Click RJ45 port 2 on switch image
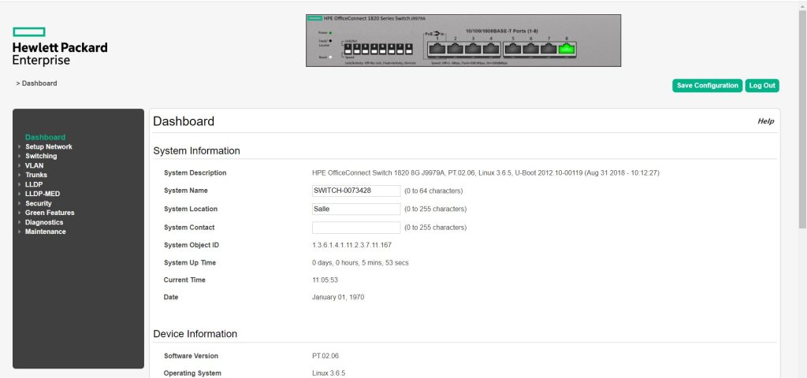 click(x=456, y=49)
